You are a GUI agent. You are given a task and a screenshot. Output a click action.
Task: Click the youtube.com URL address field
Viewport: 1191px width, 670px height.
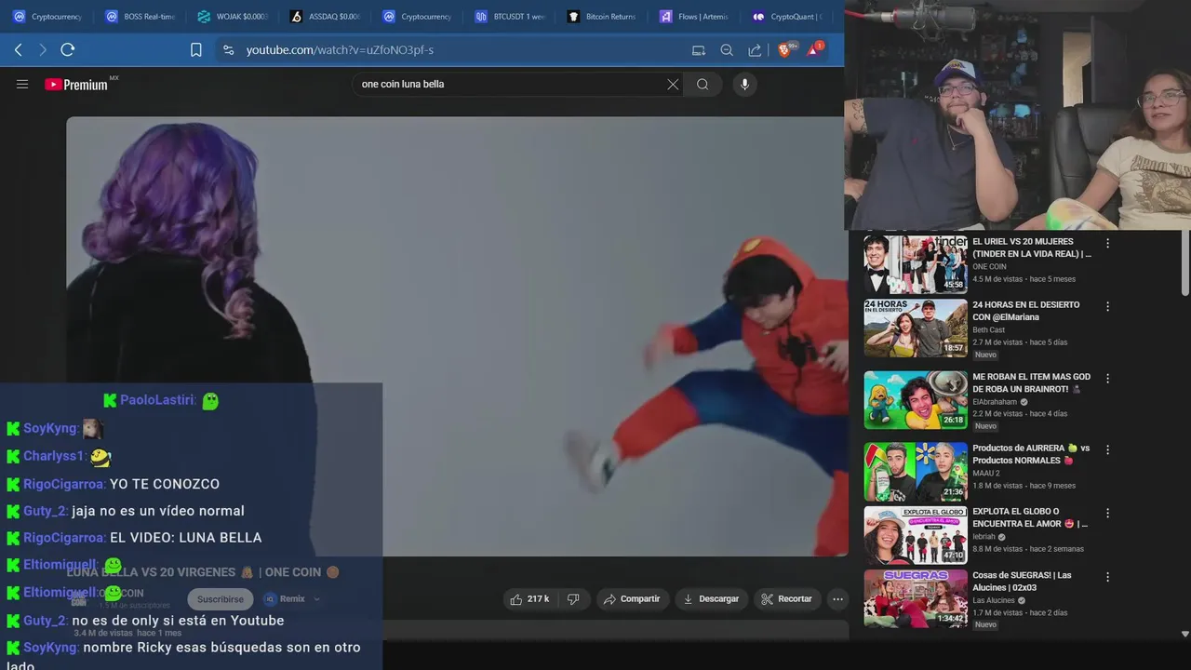pos(340,50)
